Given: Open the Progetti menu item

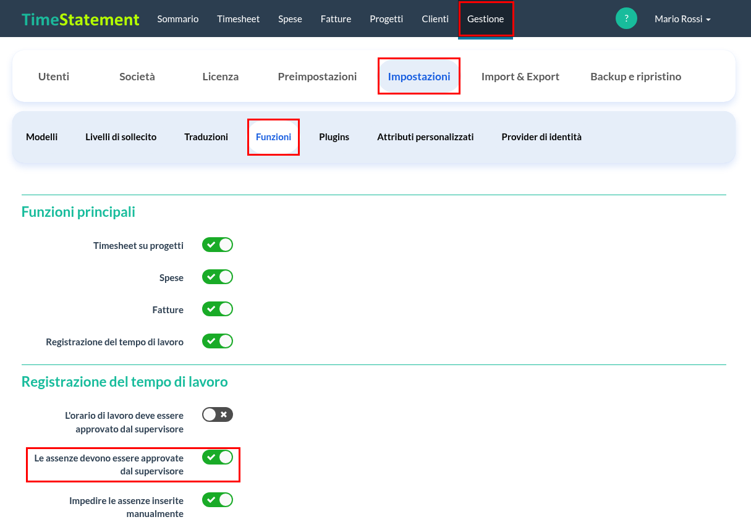Looking at the screenshot, I should (386, 19).
